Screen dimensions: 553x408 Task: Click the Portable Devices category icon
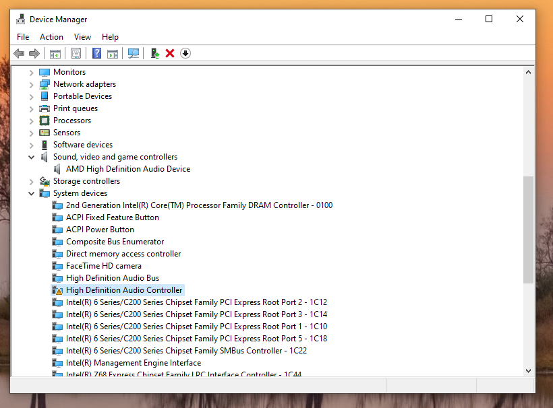45,96
